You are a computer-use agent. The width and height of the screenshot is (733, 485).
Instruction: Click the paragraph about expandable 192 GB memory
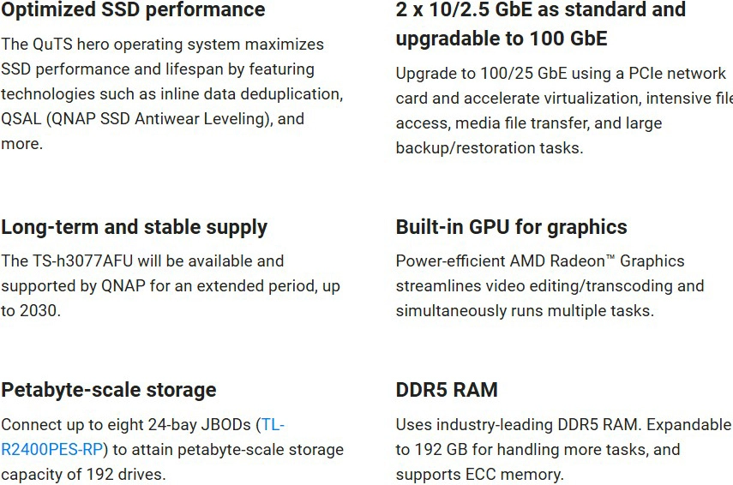tap(563, 450)
